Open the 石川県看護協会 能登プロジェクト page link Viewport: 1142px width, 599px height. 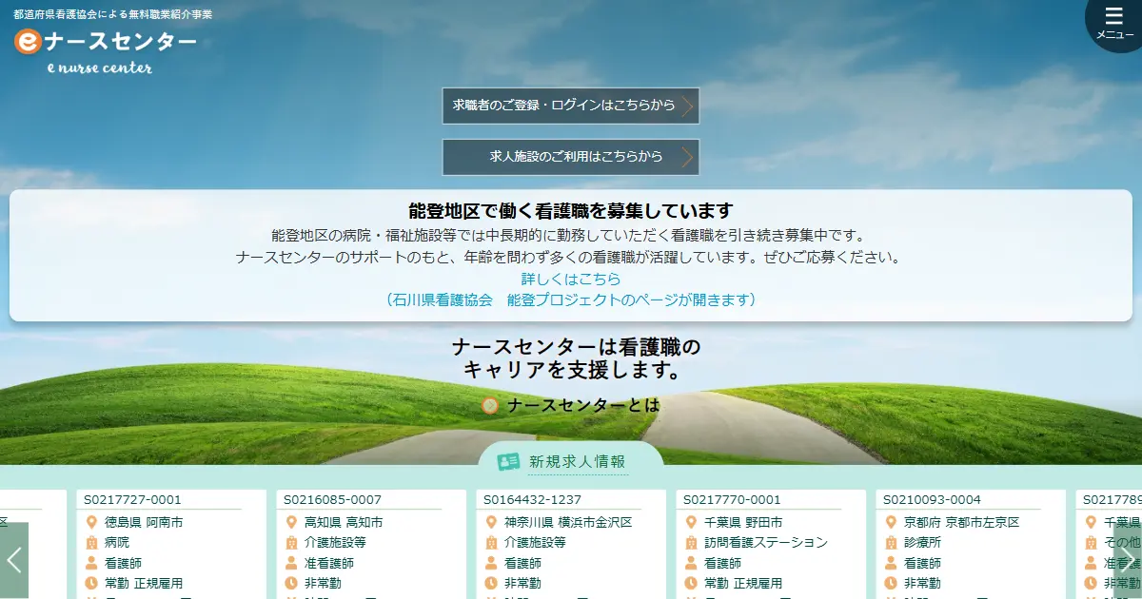[571, 299]
